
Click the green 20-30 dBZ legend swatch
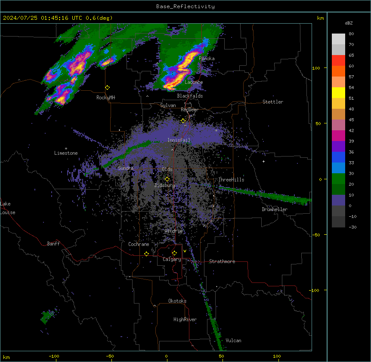(338, 179)
